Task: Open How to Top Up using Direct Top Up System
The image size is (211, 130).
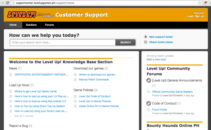Action: click(x=40, y=106)
